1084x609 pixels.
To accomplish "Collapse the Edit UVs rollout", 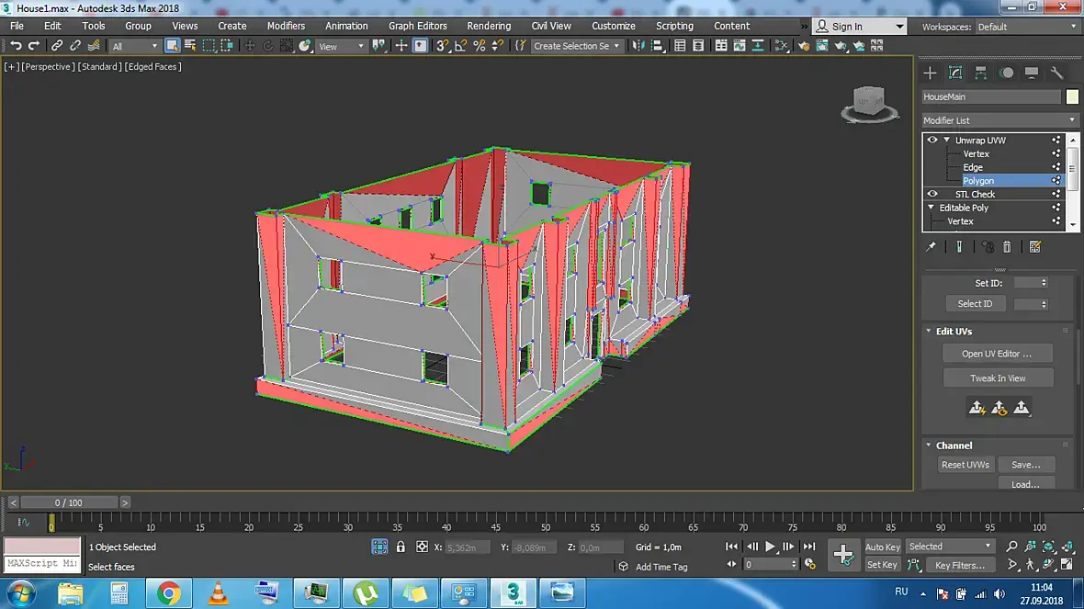I will pyautogui.click(x=954, y=331).
